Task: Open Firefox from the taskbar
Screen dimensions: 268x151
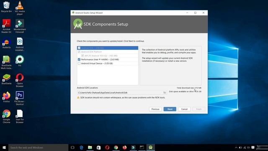Action: coord(125,147)
